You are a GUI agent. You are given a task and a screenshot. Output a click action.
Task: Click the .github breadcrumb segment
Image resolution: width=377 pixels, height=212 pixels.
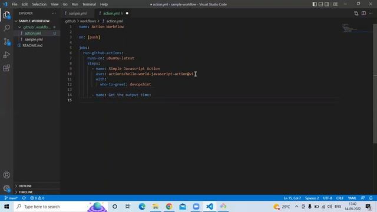(x=70, y=21)
